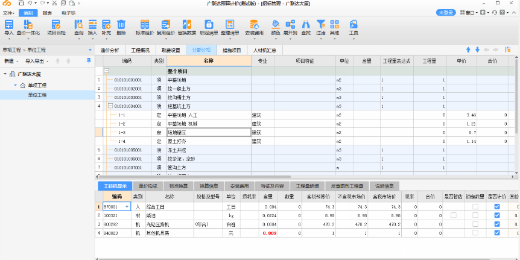Viewport: 520px width, 260px height.
Task: Toggle 是否计价 checkbox for 综合工日 row
Action: pyautogui.click(x=496, y=207)
